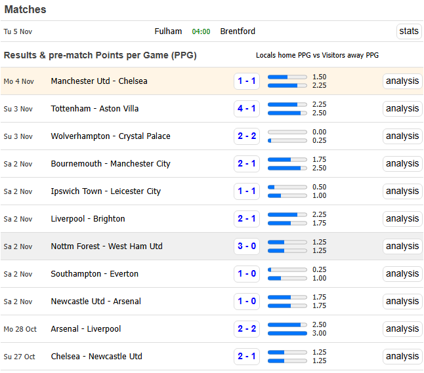Open analysis for Arsenal - Liverpool
The height and width of the screenshot is (373, 424).
pos(402,329)
